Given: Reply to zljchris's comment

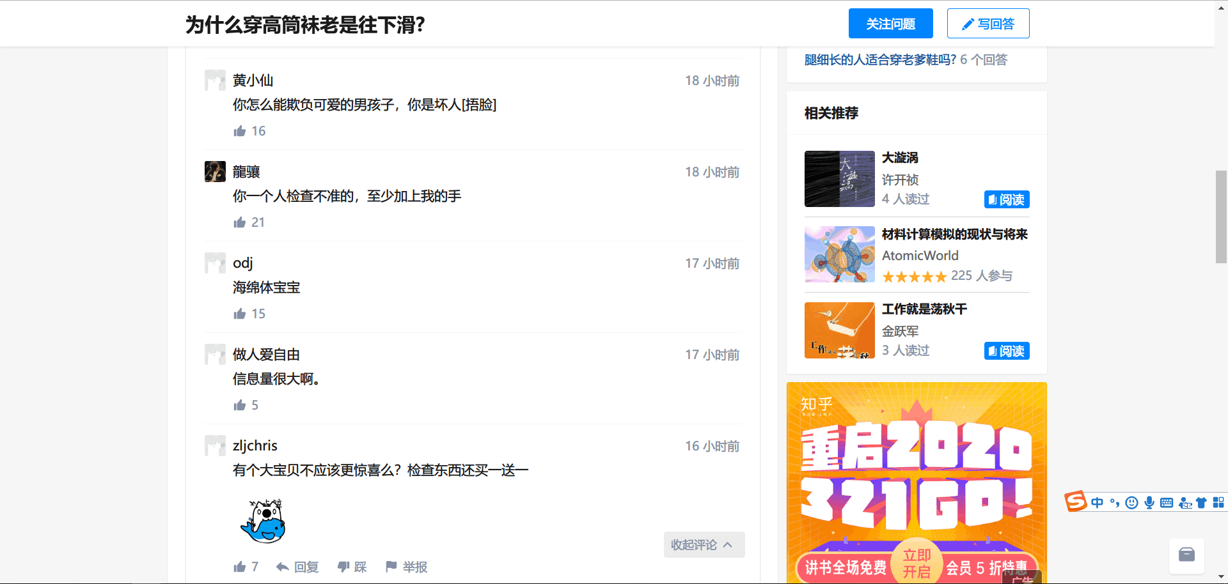Looking at the screenshot, I should click(297, 567).
